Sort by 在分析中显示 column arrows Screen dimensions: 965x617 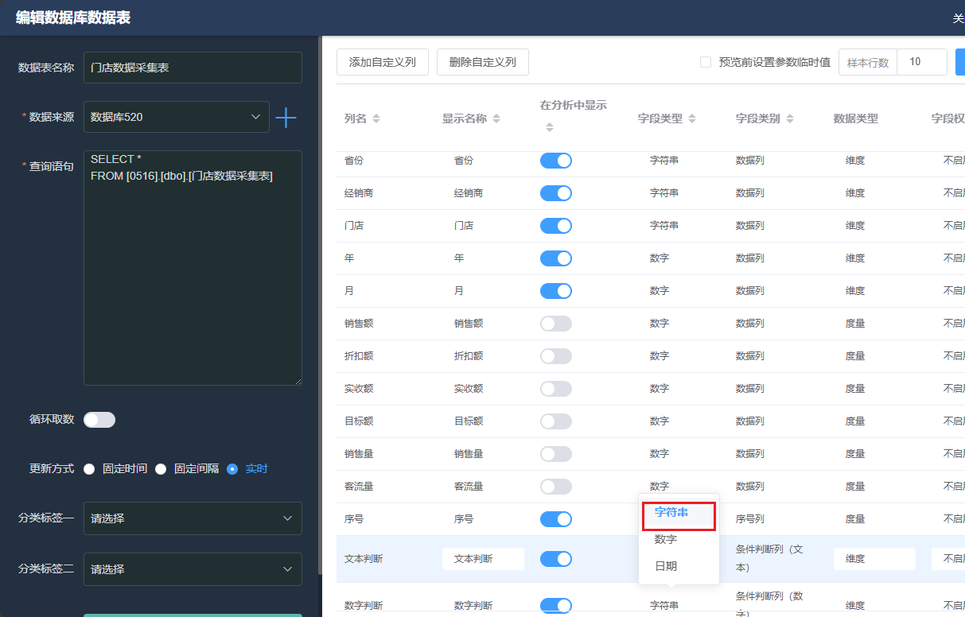click(x=549, y=127)
